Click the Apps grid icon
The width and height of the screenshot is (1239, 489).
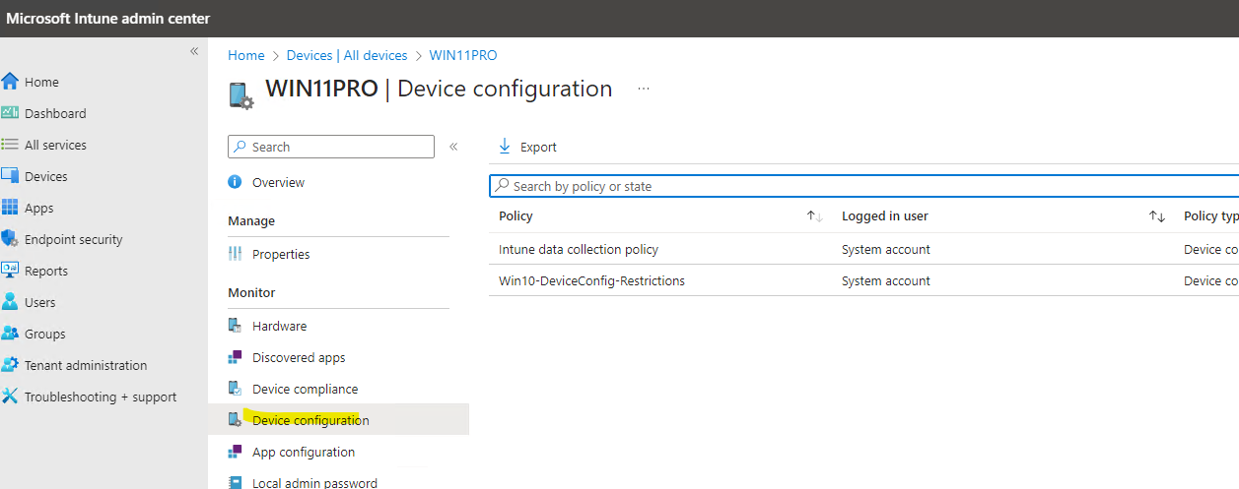tap(10, 208)
